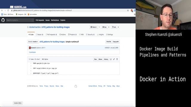Image resolution: width=191 pixels, height=107 pixels.
Task: Go back with browser back arrow
Action: pyautogui.click(x=2, y=10)
